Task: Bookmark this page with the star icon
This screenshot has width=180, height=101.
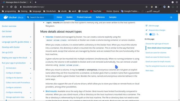Action: pos(147,7)
